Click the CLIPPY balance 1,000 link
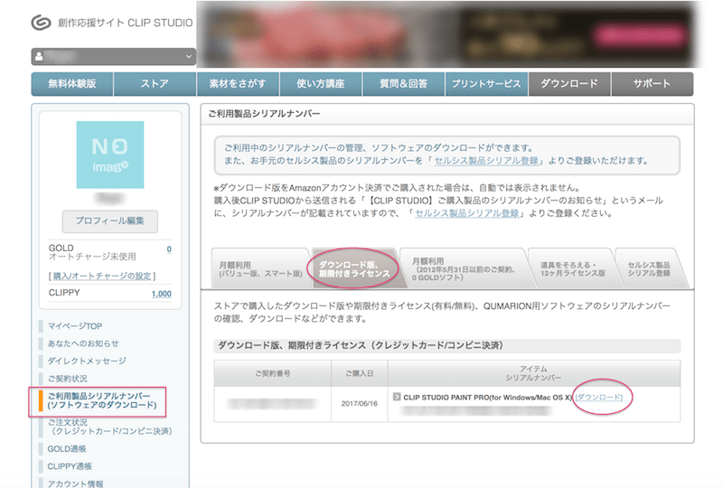This screenshot has height=488, width=723. click(162, 294)
